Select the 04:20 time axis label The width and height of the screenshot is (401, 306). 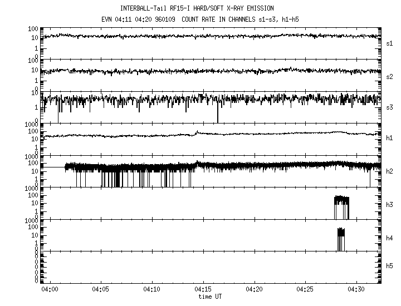(254, 289)
